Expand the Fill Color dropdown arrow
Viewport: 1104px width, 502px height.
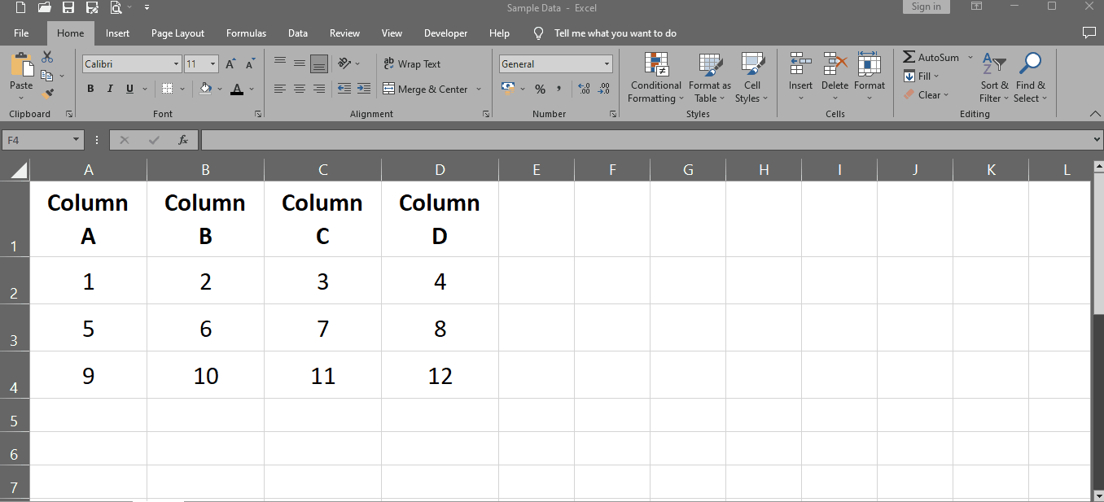218,89
